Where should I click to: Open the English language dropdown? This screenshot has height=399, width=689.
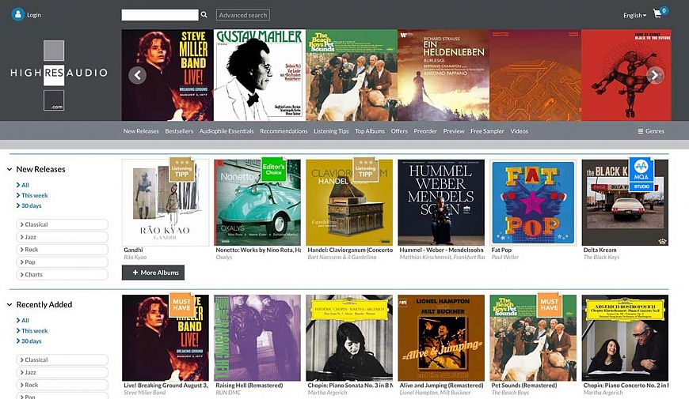point(634,15)
